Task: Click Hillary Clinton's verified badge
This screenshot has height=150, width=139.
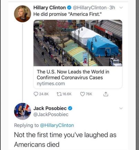Action: click(69, 8)
